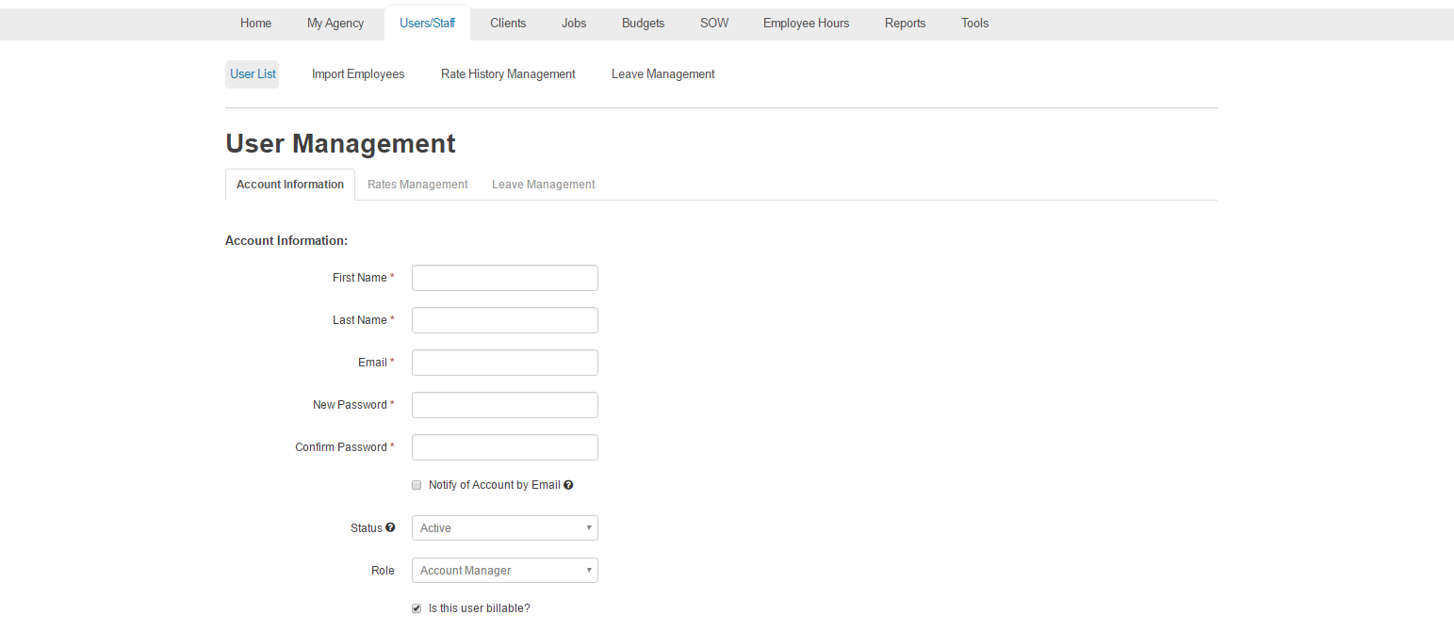
Task: Click the User List link
Action: coord(253,73)
